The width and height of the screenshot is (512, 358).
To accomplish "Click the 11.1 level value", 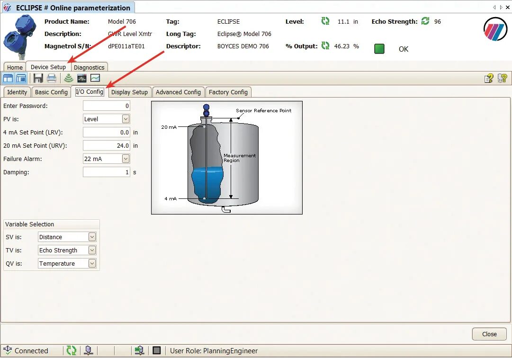I will (343, 21).
